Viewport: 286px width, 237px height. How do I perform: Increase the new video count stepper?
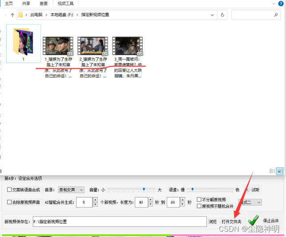point(95,200)
